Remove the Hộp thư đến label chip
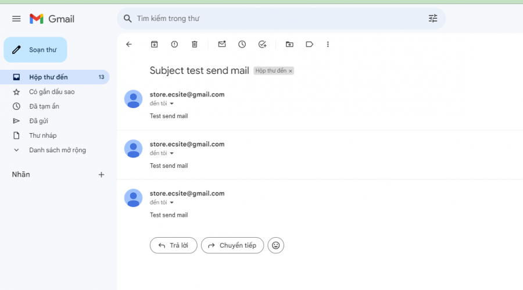Screen dimensions: 523x290 tap(291, 71)
